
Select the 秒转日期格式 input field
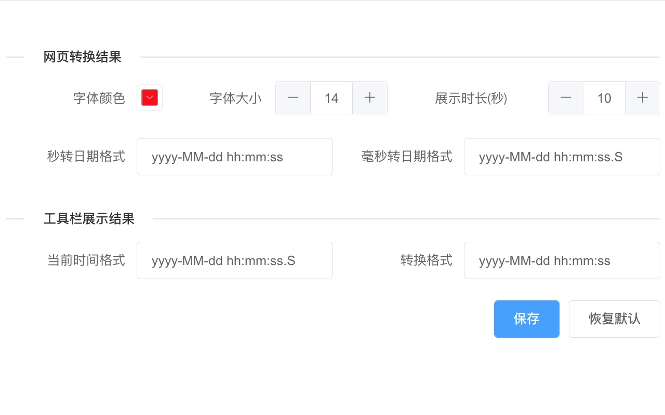[x=234, y=156]
